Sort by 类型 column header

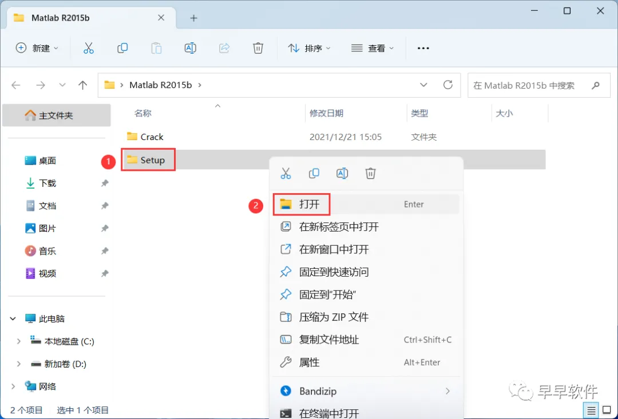click(419, 113)
